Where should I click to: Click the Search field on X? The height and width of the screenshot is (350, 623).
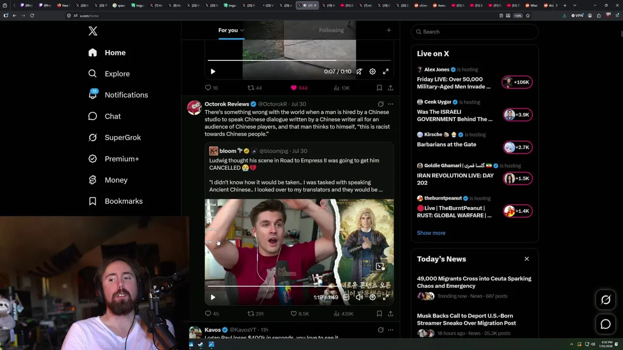point(475,32)
